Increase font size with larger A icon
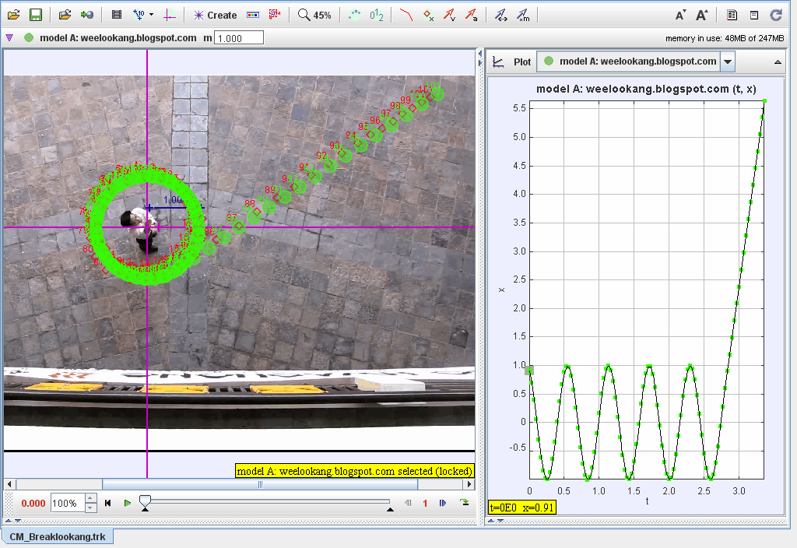797x548 pixels. 701,15
